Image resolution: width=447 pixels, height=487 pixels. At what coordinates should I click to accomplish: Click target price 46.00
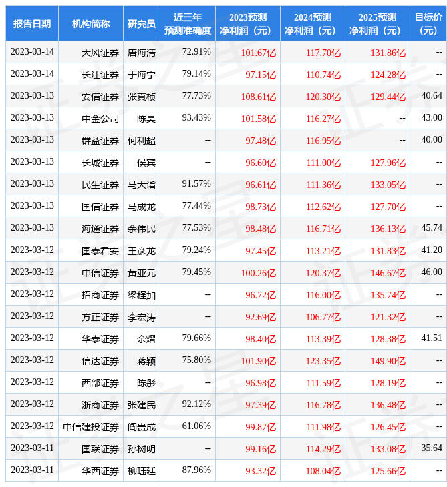pos(432,272)
